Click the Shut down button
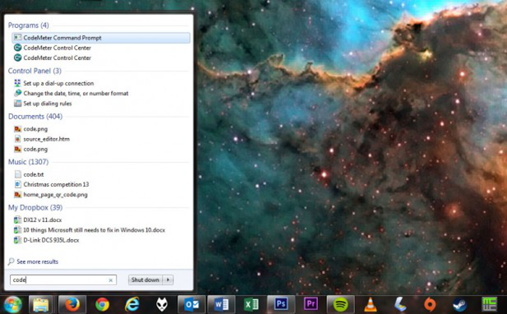Screen dimensions: 507x314 click(145, 279)
